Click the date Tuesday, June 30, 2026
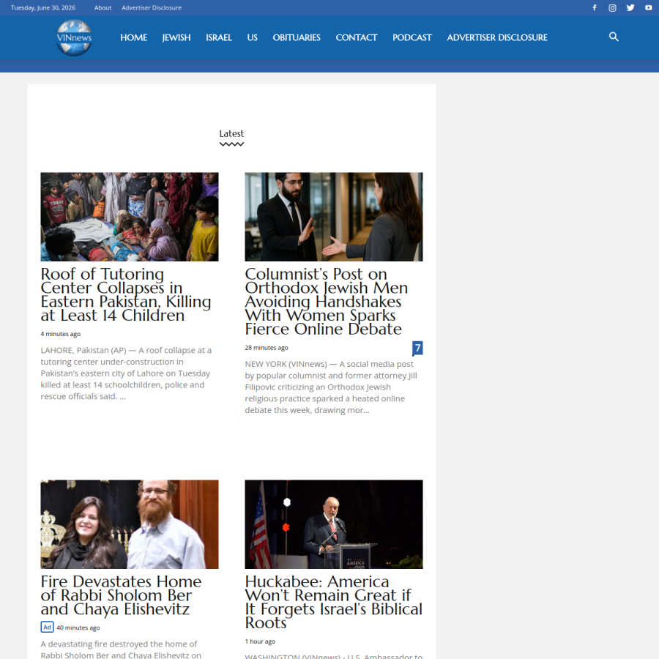659x659 pixels. tap(43, 7)
